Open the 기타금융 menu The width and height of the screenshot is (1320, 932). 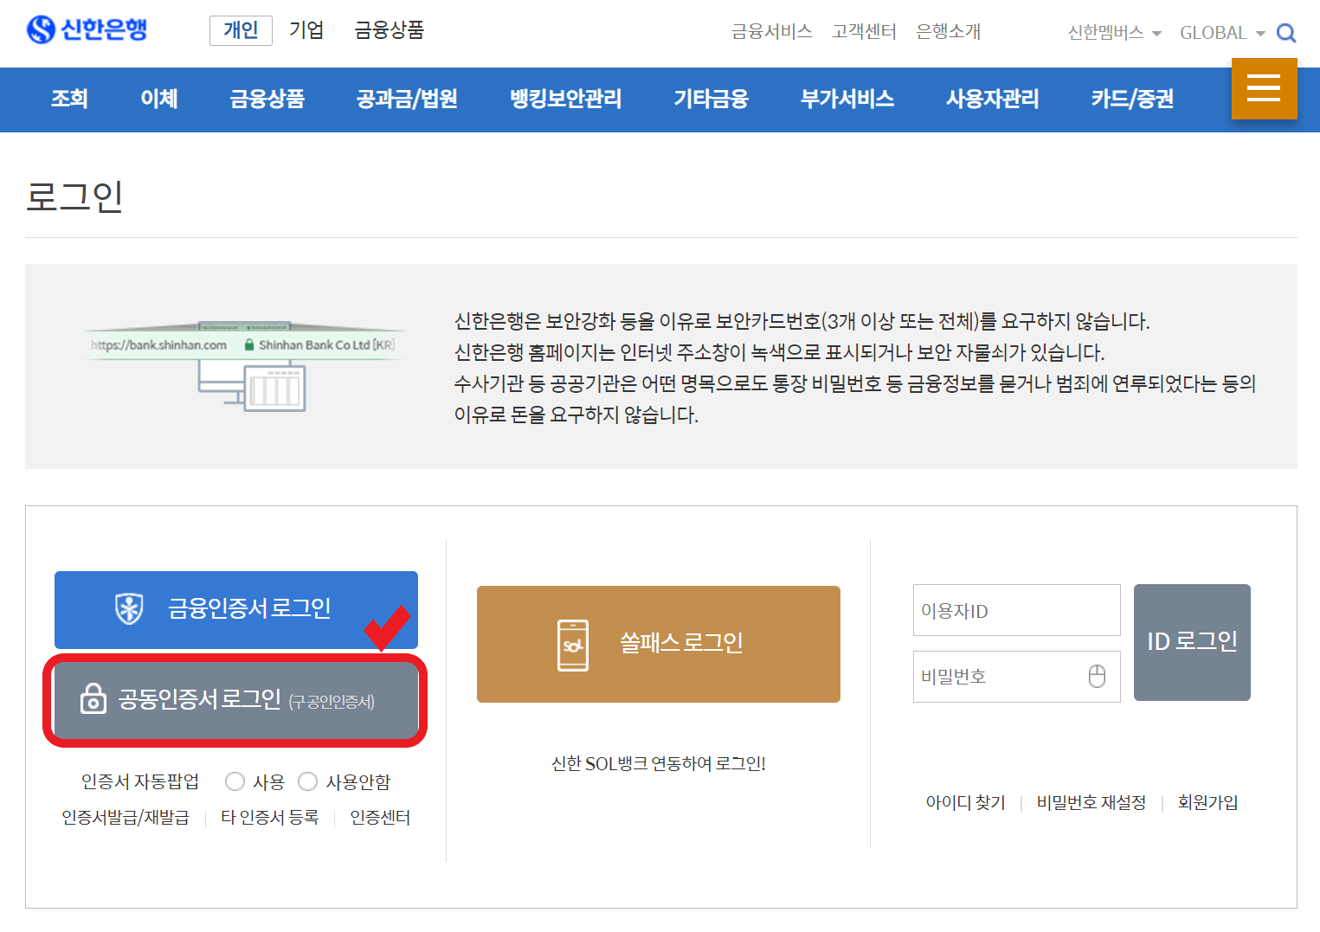pyautogui.click(x=711, y=99)
